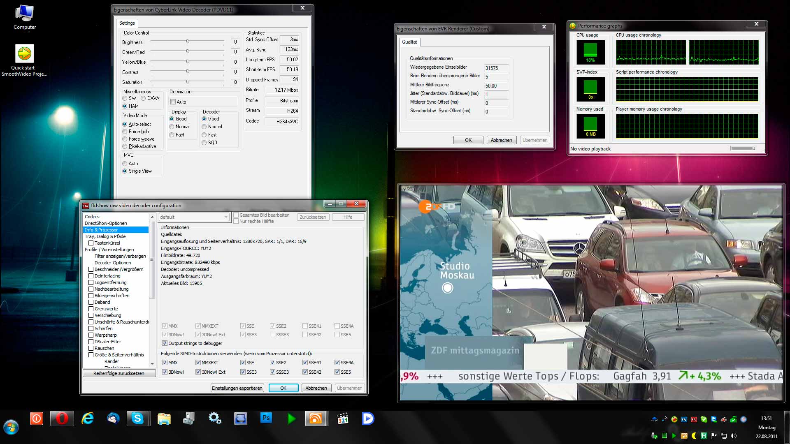Click the Skype taskbar icon
Image resolution: width=790 pixels, height=444 pixels.
coord(137,419)
